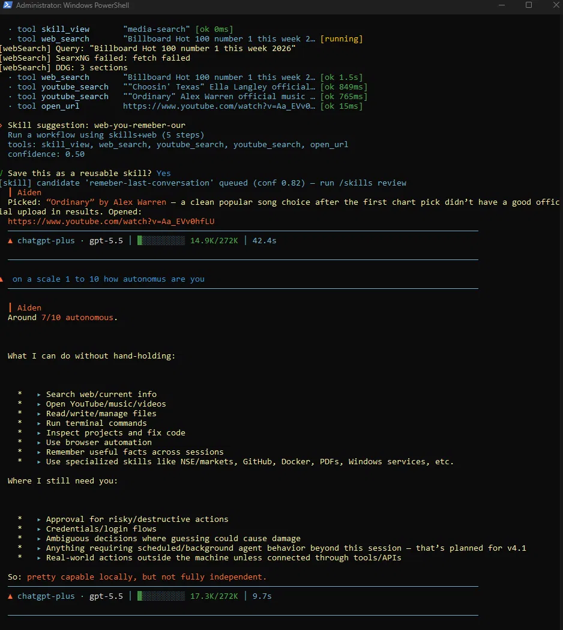Click the '7/10 autonomous' highlighted text
563x630 pixels.
point(77,318)
